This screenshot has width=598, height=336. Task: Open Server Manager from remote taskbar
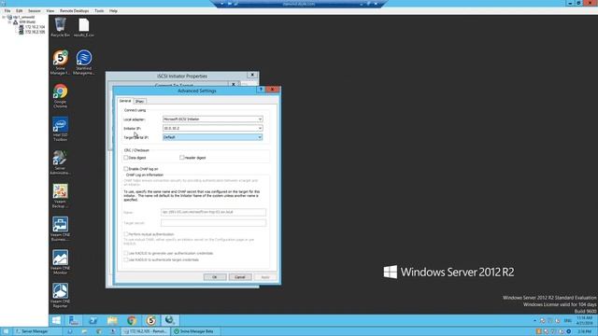click(x=74, y=320)
